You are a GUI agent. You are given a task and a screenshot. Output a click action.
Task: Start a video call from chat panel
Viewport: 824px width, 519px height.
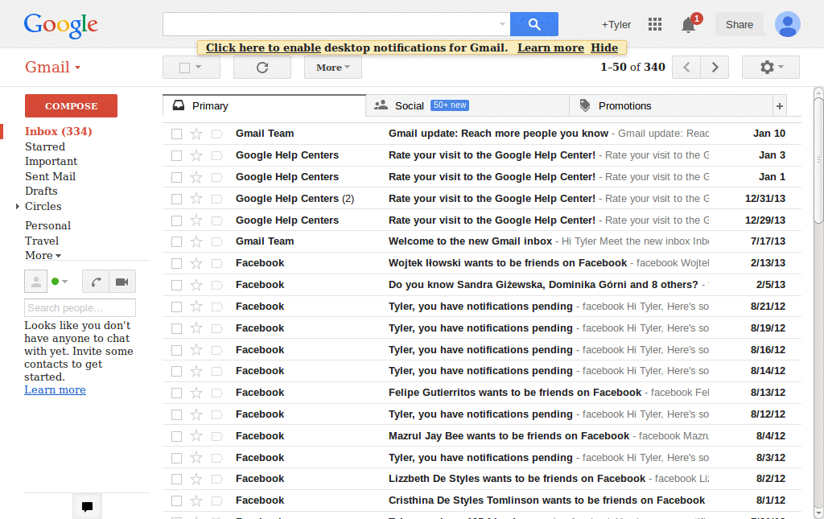(x=122, y=282)
